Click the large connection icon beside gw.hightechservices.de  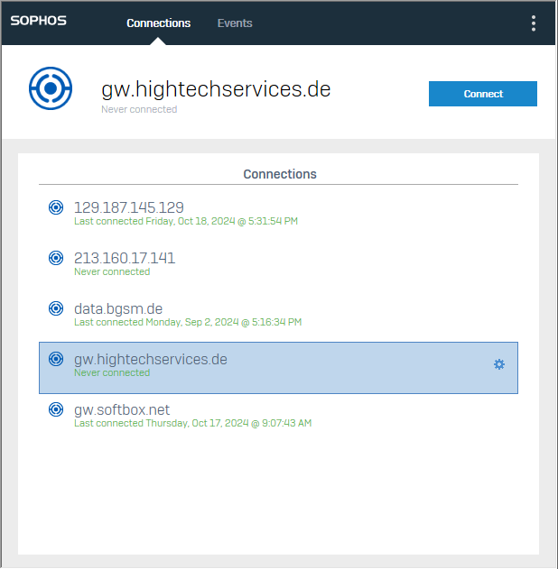pyautogui.click(x=51, y=88)
